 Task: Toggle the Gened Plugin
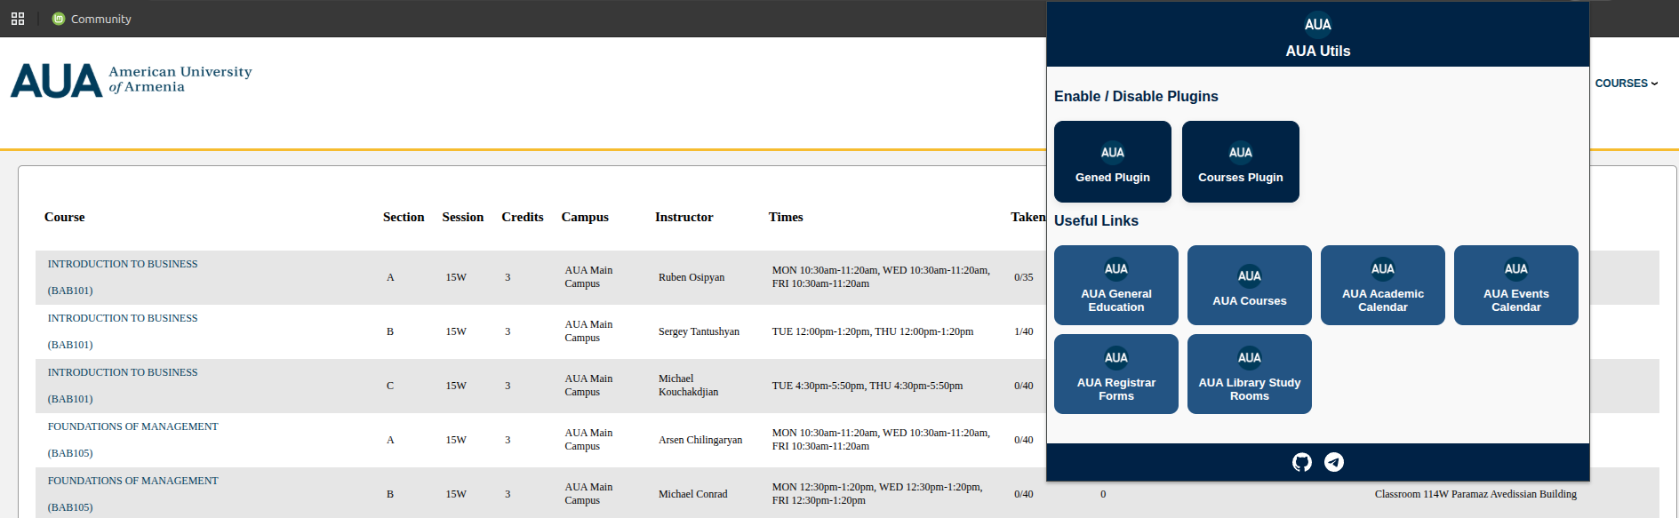point(1112,162)
